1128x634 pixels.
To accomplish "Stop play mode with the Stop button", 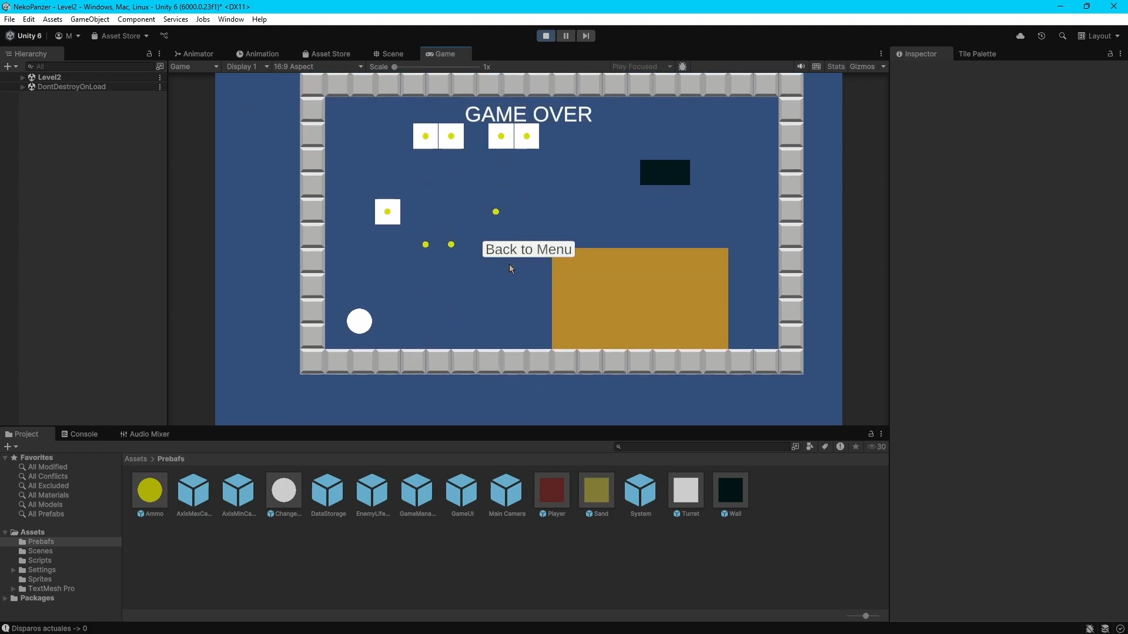I will click(545, 36).
